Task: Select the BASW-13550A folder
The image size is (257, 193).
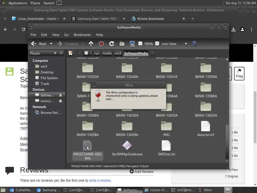Action: coord(206,71)
